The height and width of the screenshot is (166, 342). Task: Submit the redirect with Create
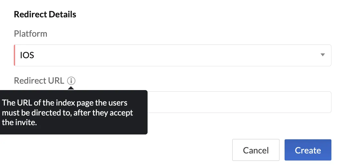(308, 150)
